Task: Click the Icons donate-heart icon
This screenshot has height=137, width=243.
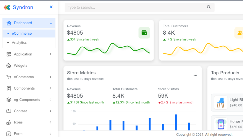Action: (x=9, y=122)
